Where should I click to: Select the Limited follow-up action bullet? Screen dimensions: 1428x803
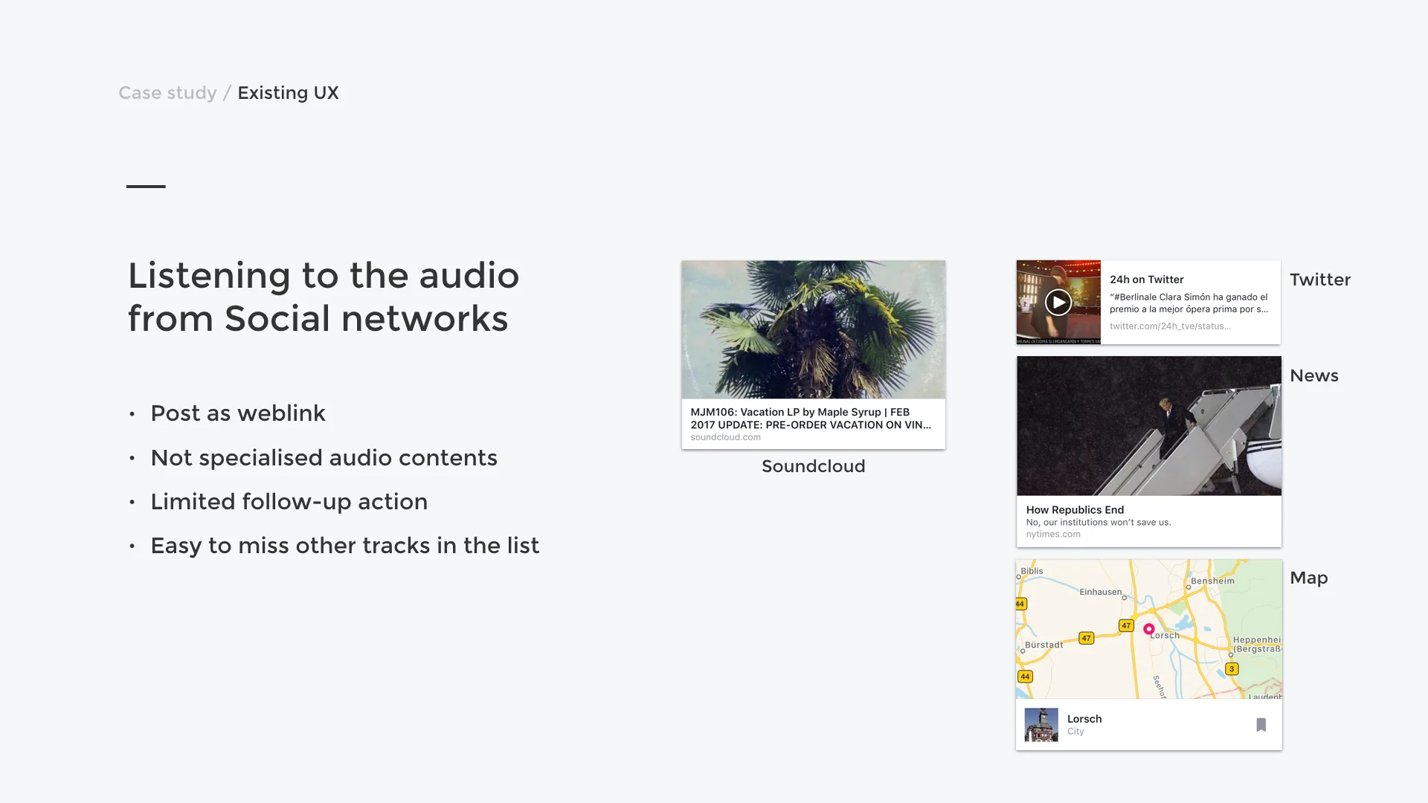pyautogui.click(x=289, y=502)
